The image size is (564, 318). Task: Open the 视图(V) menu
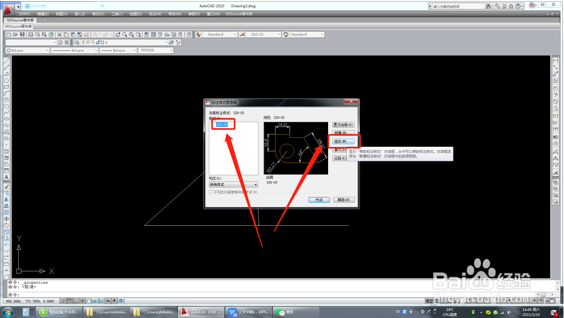[x=62, y=14]
